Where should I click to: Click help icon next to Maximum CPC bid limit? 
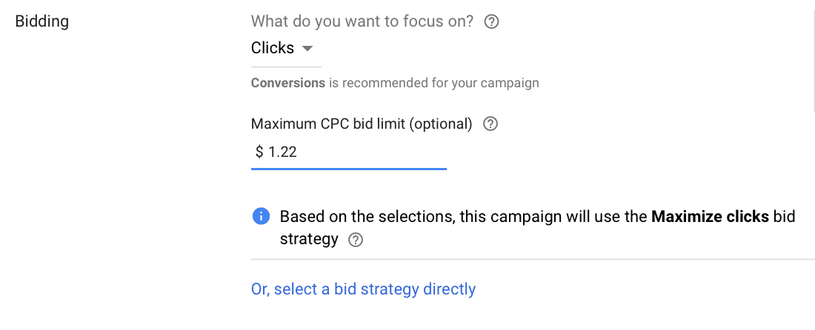click(490, 124)
